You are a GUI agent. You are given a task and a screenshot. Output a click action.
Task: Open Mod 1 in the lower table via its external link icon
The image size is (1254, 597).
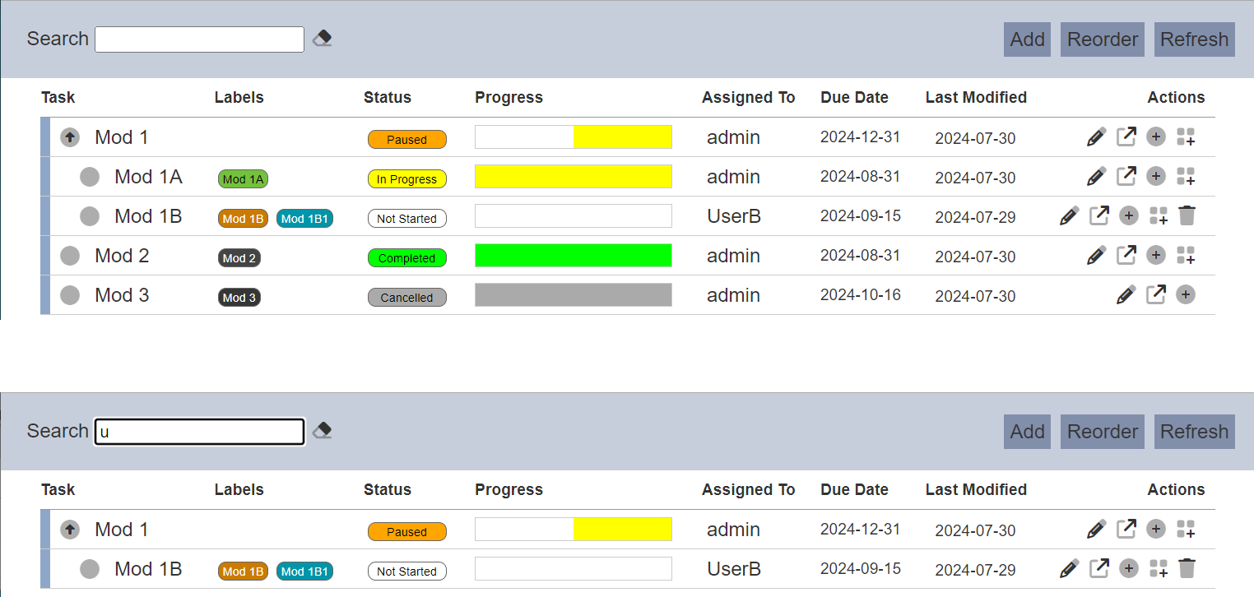tap(1126, 529)
